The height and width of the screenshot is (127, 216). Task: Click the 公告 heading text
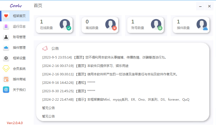coord(55,48)
